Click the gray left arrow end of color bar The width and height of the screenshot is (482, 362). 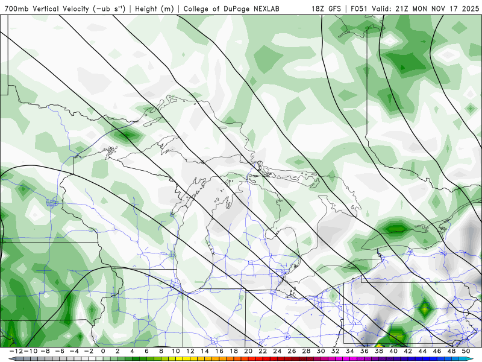12,359
